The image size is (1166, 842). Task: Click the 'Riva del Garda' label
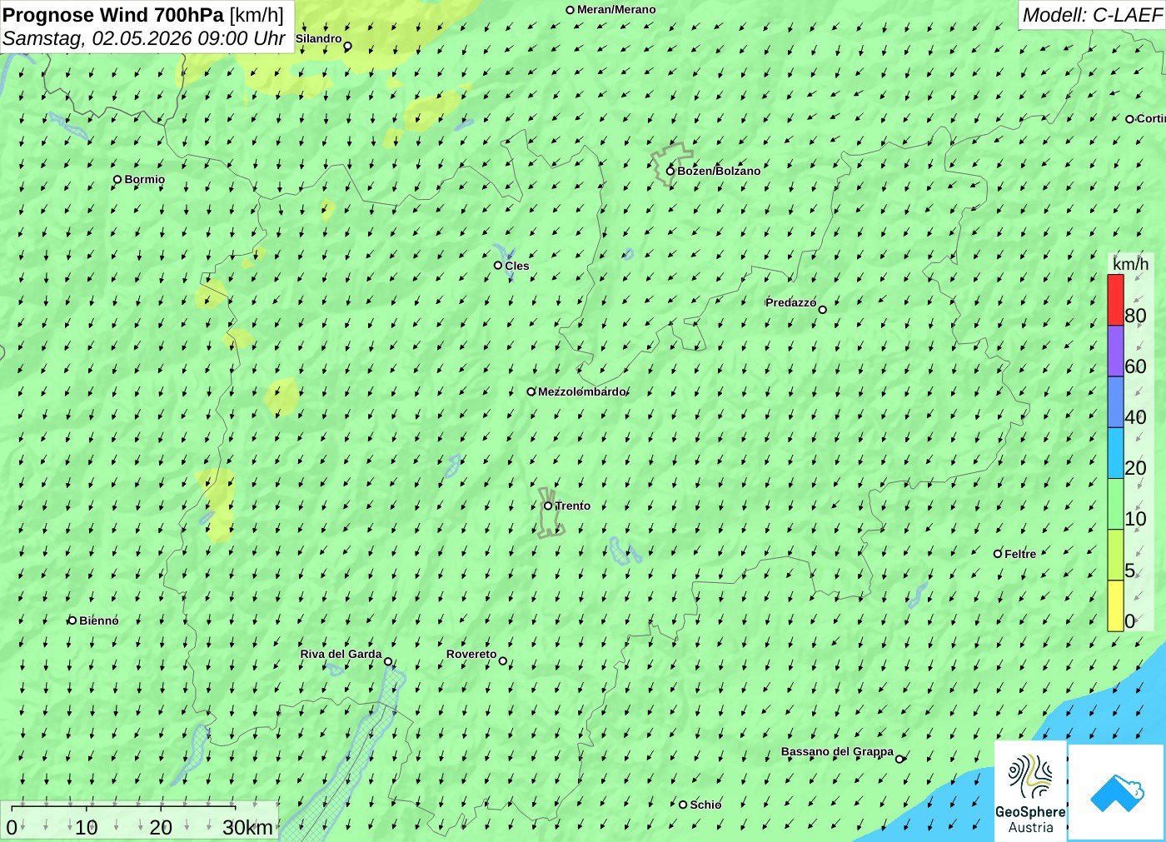tap(341, 654)
